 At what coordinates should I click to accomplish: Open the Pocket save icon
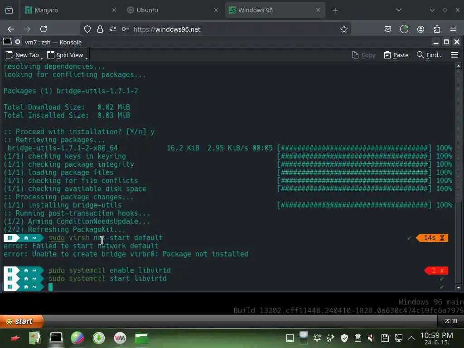[x=388, y=29]
